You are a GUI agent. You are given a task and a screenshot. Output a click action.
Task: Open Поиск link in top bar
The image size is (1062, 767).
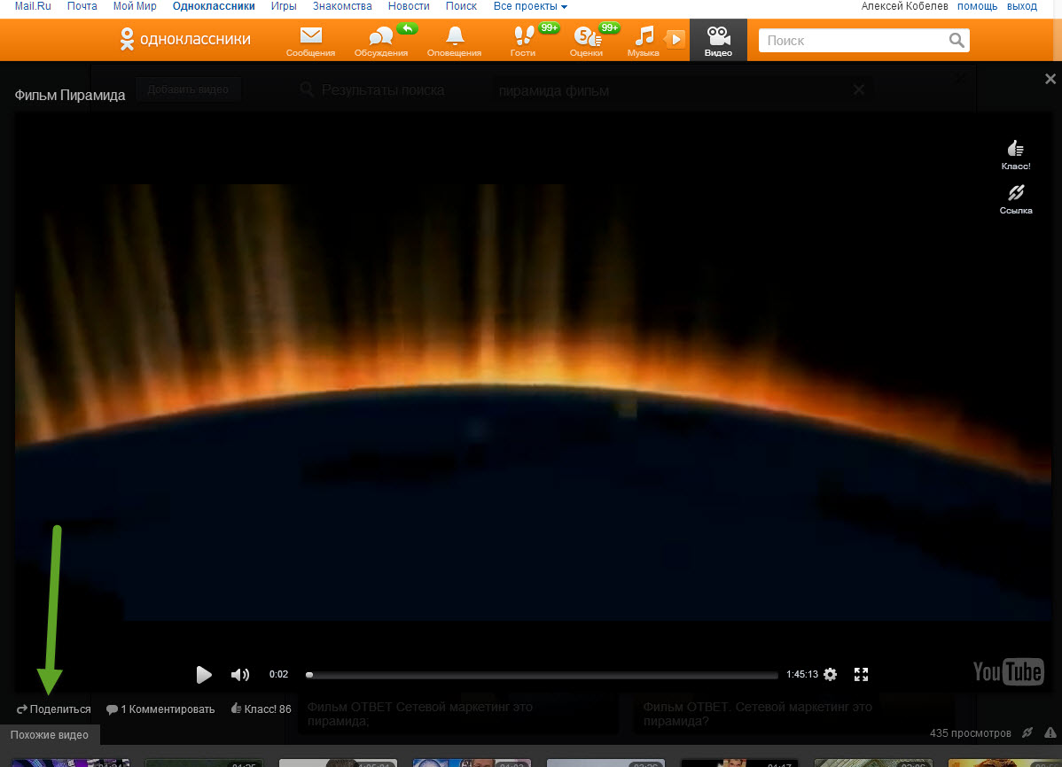point(461,6)
